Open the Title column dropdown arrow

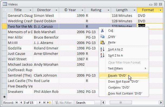pyautogui.click(x=30, y=10)
